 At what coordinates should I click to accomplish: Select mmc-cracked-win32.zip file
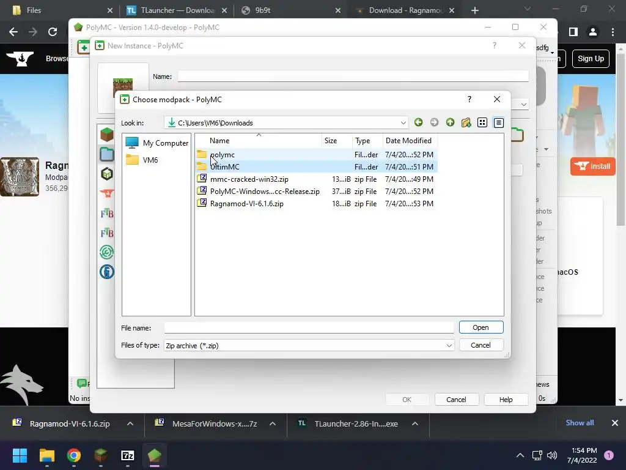[x=316, y=179]
